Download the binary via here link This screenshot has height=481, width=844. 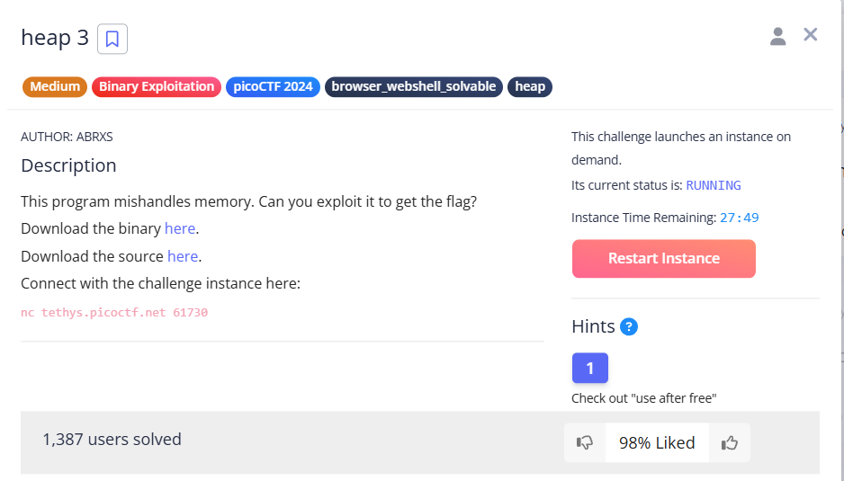click(180, 228)
